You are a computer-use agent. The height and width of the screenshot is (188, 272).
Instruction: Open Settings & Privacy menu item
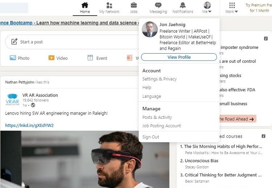[x=160, y=79]
